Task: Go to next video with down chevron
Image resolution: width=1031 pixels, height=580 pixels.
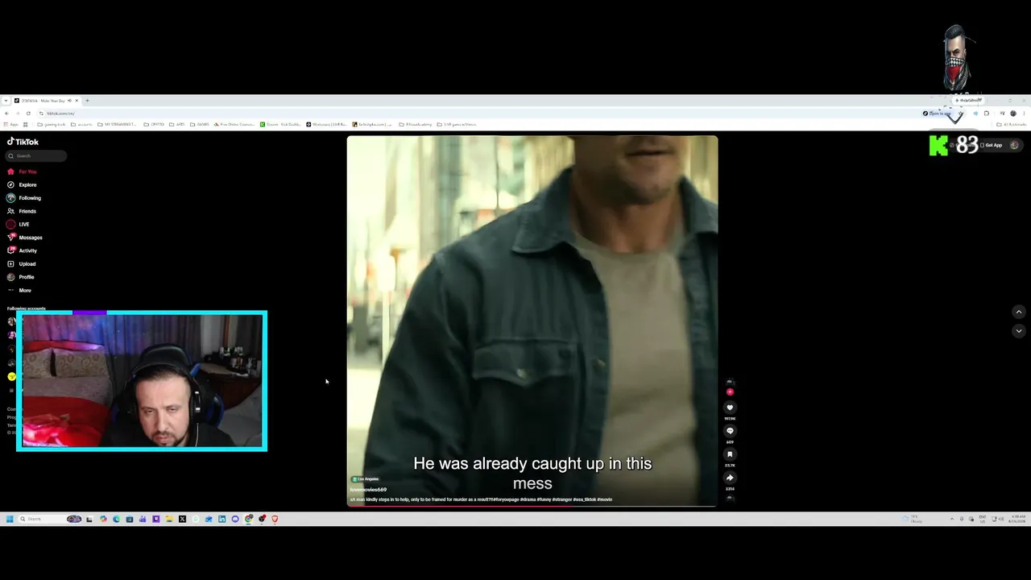Action: point(1018,331)
